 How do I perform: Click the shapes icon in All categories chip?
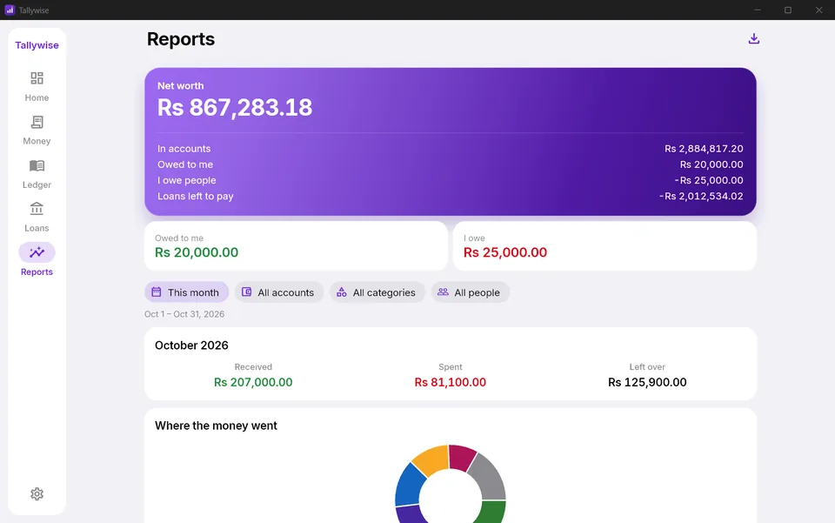coord(341,292)
